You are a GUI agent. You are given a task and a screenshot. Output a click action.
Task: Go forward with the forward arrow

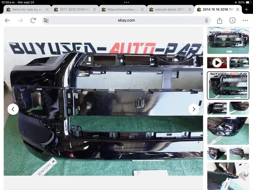click(20, 20)
